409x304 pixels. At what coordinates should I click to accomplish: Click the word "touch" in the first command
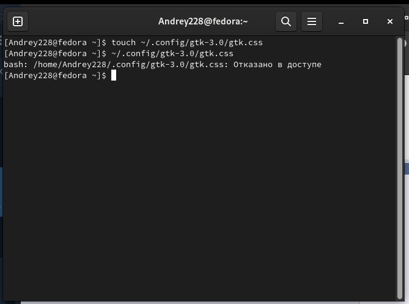tap(123, 43)
